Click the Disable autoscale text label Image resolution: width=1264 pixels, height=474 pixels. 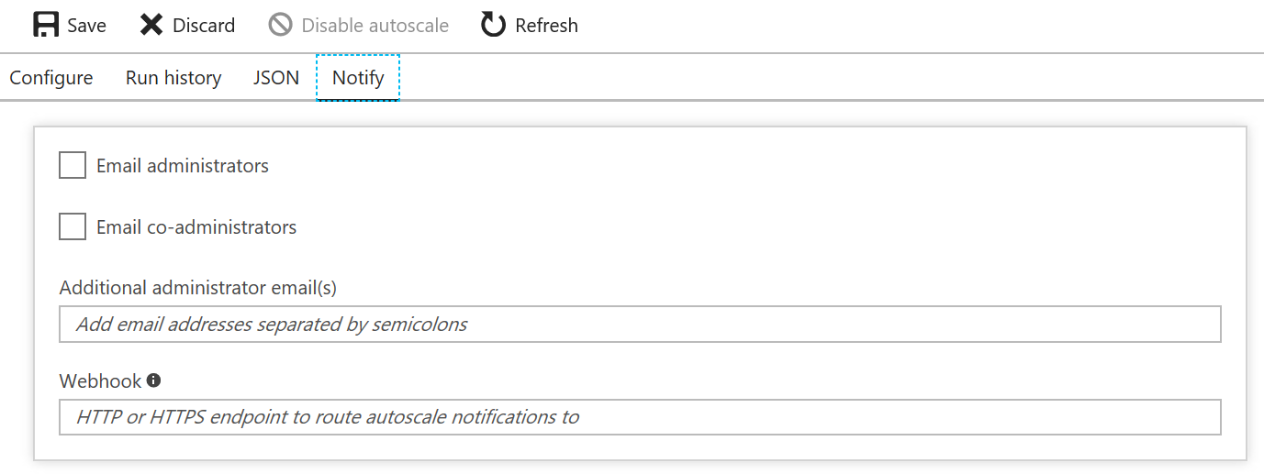[375, 26]
